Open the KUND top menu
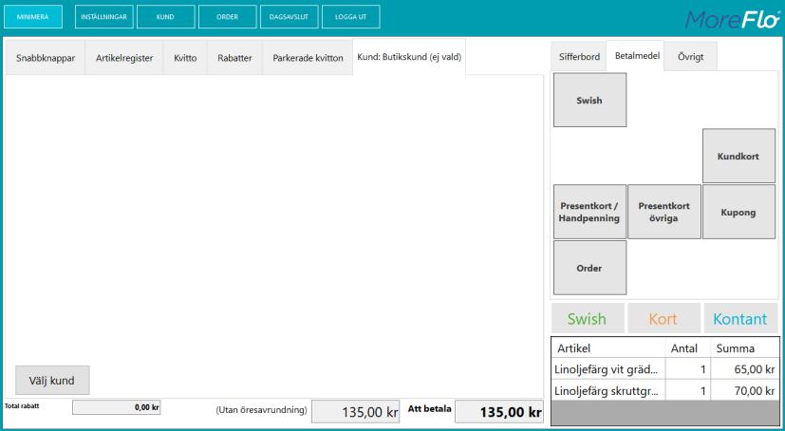The image size is (785, 431). [166, 16]
